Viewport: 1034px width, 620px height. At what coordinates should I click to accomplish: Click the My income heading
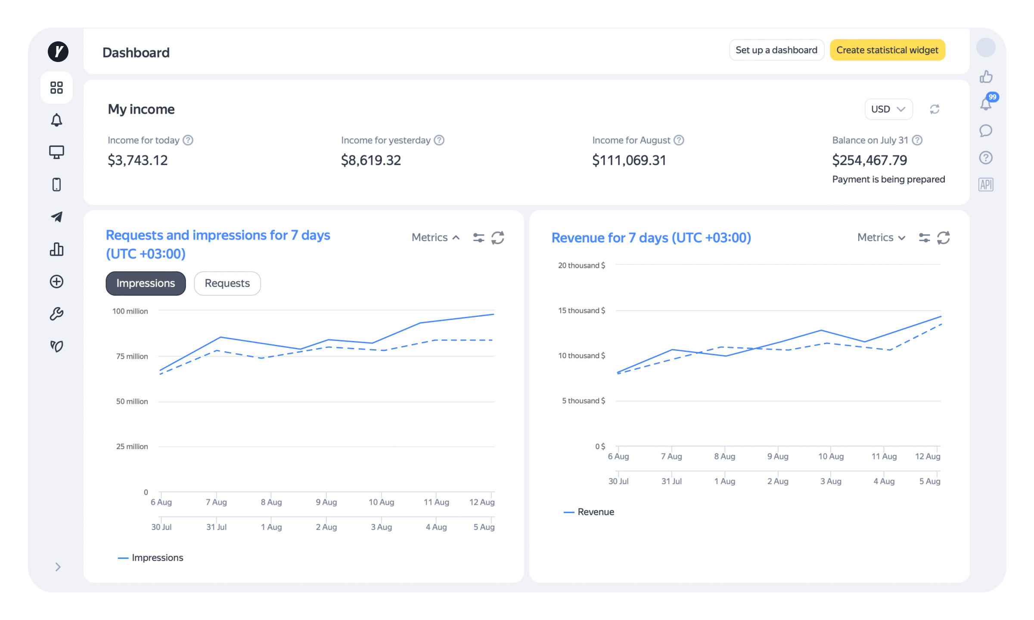(141, 109)
